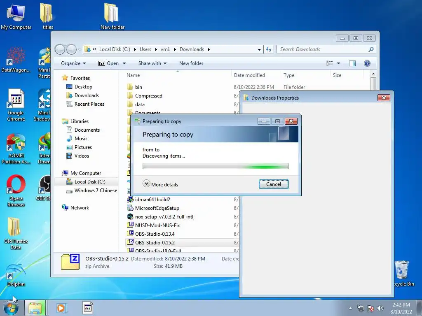Click the network tray icon
This screenshot has width=422, height=316.
pyautogui.click(x=360, y=308)
